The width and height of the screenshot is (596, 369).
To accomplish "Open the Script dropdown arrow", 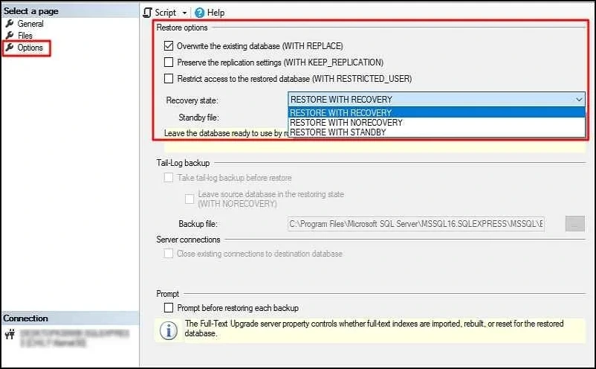I will pyautogui.click(x=184, y=13).
